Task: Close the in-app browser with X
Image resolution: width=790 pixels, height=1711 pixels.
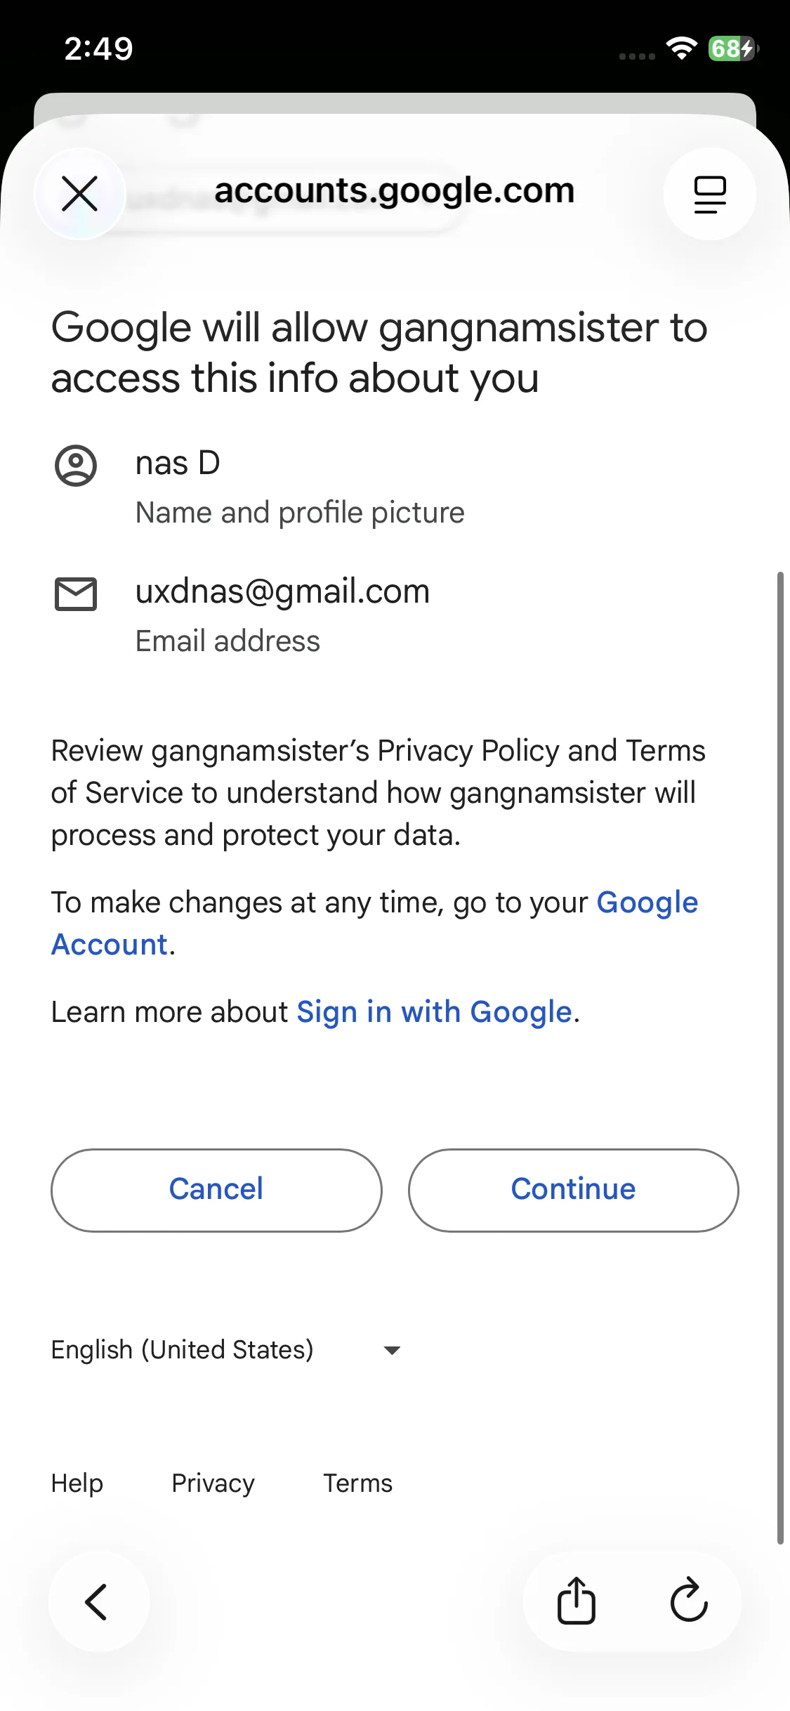Action: point(79,194)
